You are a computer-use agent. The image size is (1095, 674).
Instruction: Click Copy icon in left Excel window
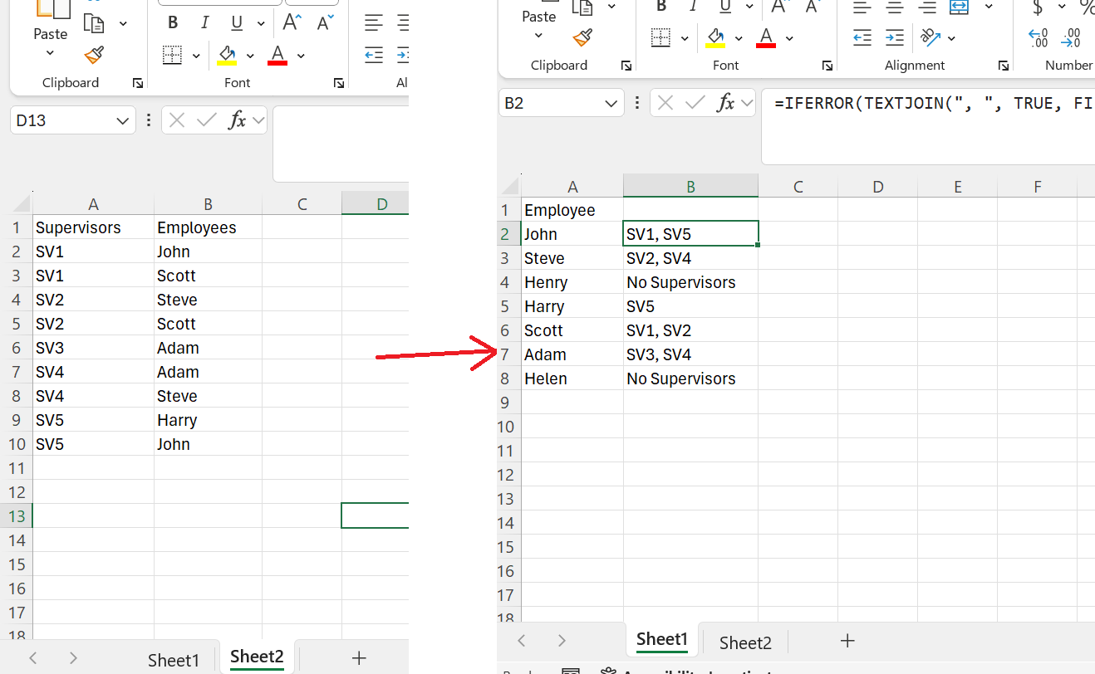click(95, 22)
